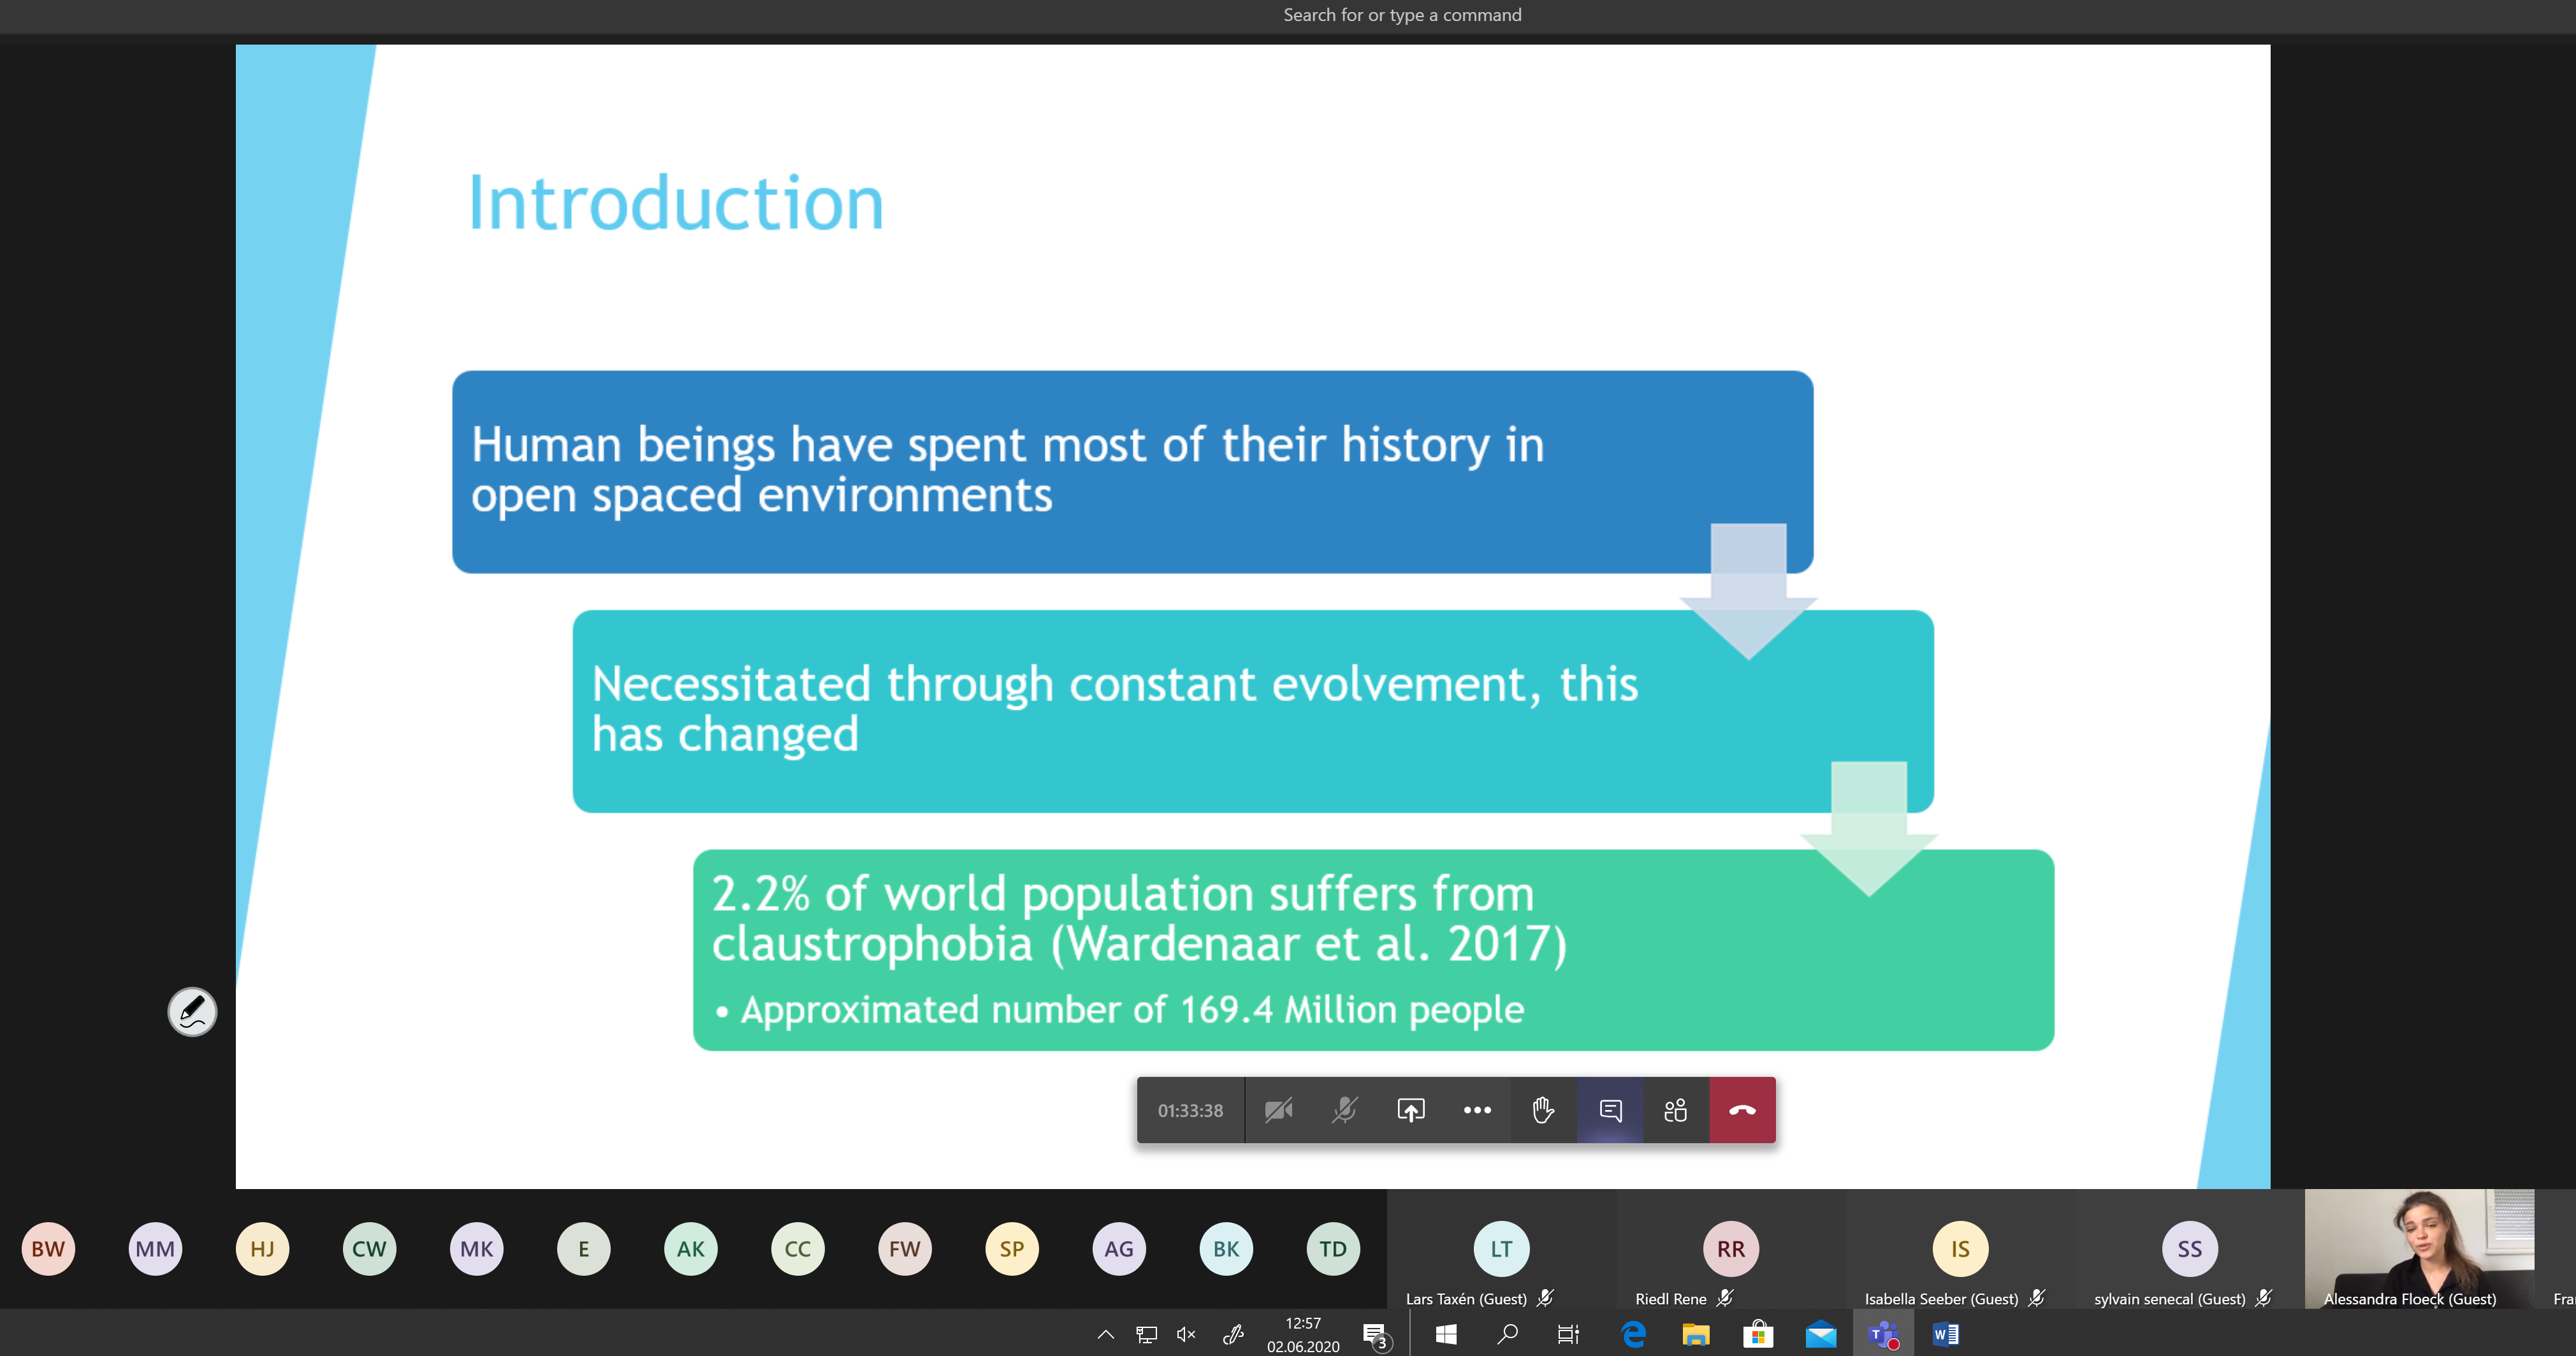Select participant avatar BW
This screenshot has width=2576, height=1356.
tap(48, 1249)
